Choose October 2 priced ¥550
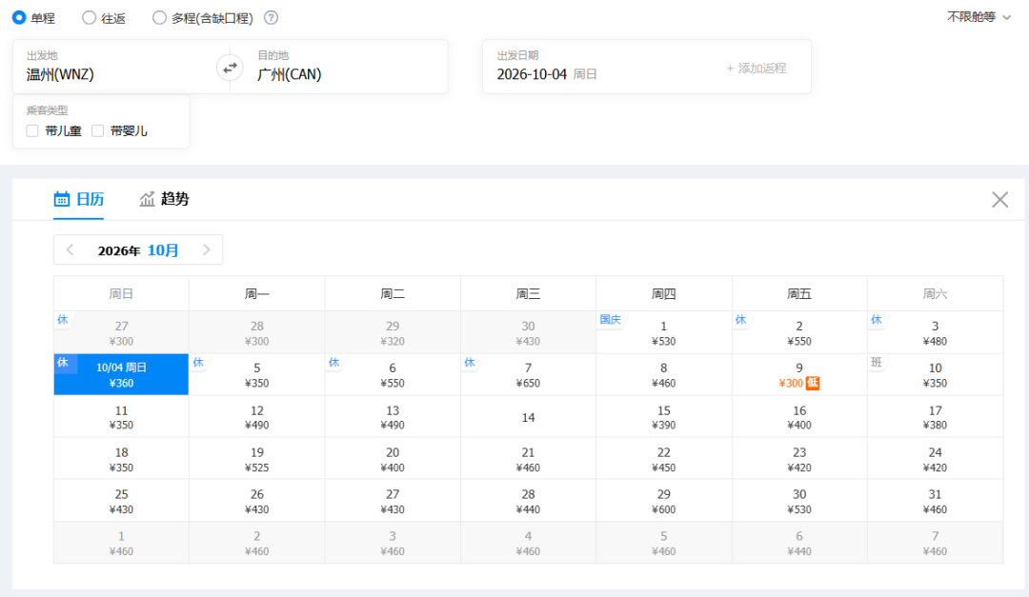 click(x=799, y=332)
